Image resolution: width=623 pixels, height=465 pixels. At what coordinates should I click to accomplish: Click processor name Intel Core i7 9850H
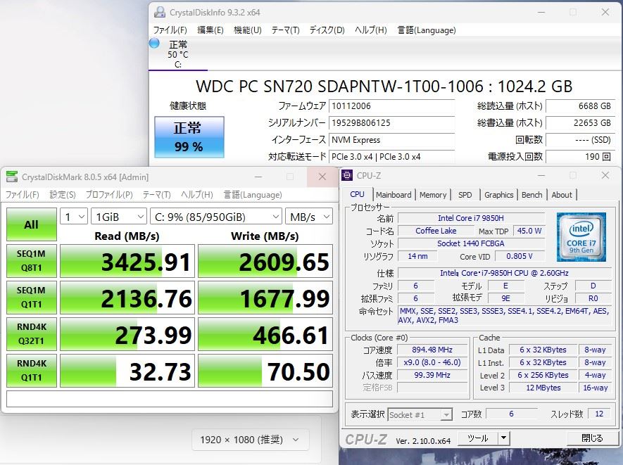coord(471,218)
